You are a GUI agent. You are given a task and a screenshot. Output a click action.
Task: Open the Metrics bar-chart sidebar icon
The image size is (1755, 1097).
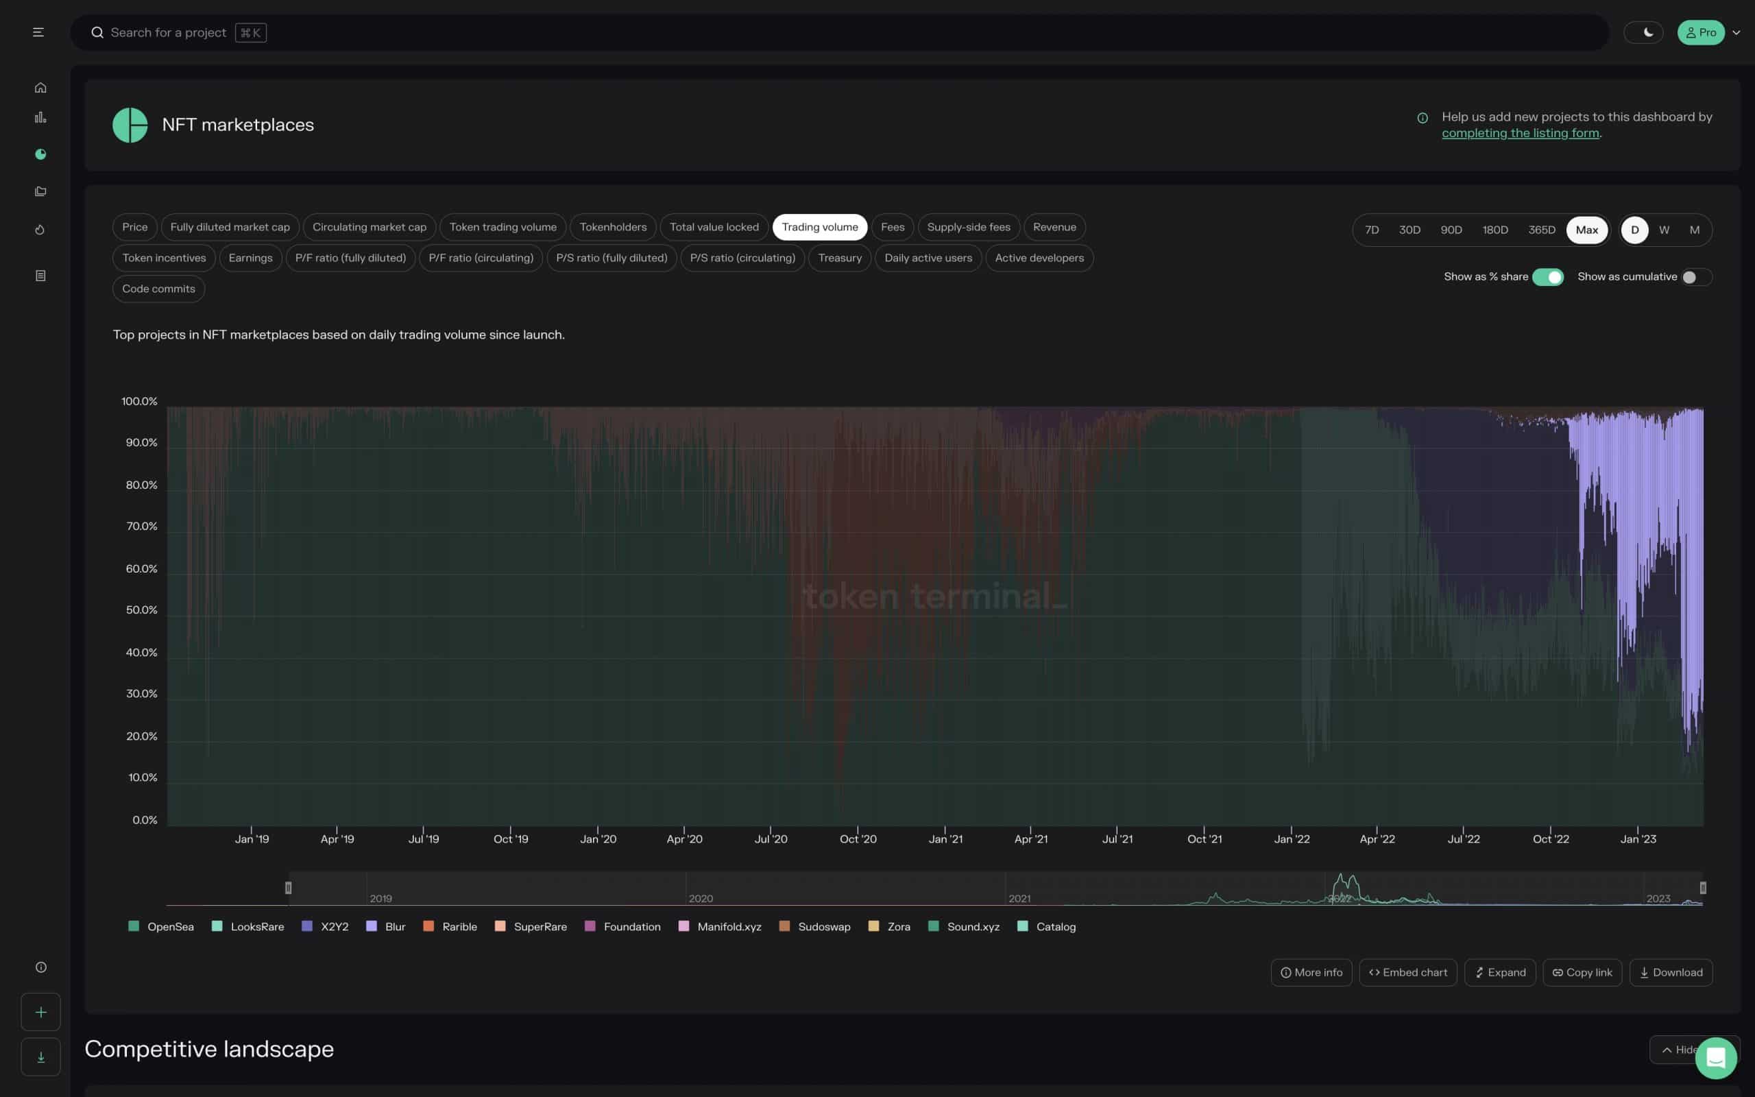[x=40, y=117]
